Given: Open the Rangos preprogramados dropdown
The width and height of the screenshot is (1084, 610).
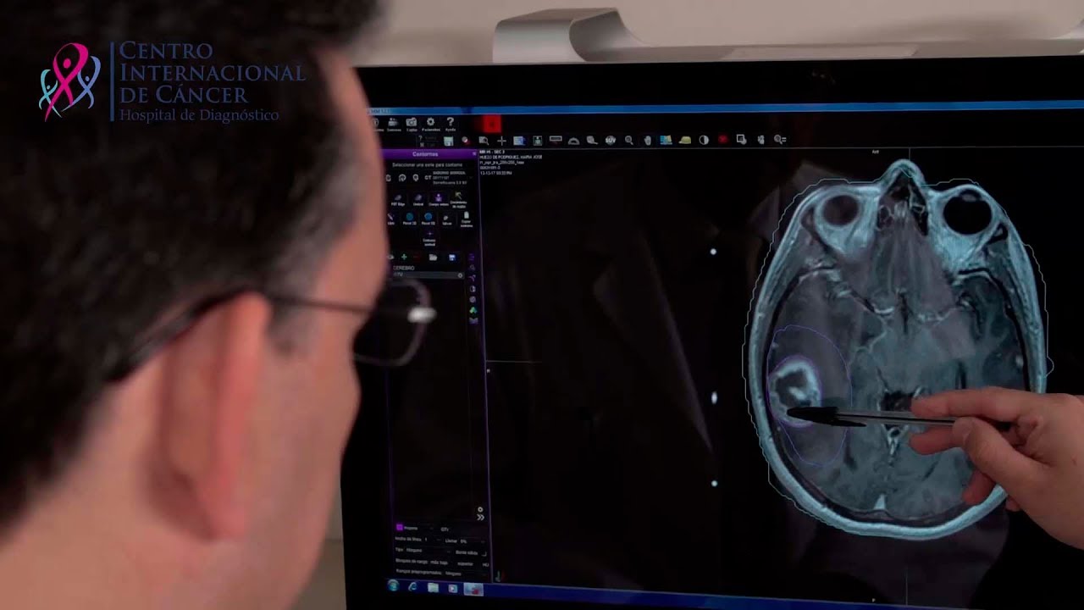Looking at the screenshot, I should tap(466, 574).
